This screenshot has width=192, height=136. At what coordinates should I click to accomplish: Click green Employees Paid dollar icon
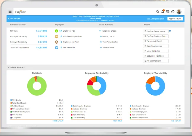pos(57,31)
